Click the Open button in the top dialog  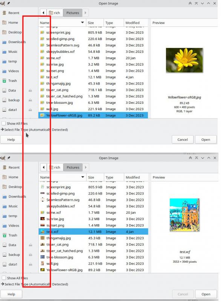pos(206,140)
